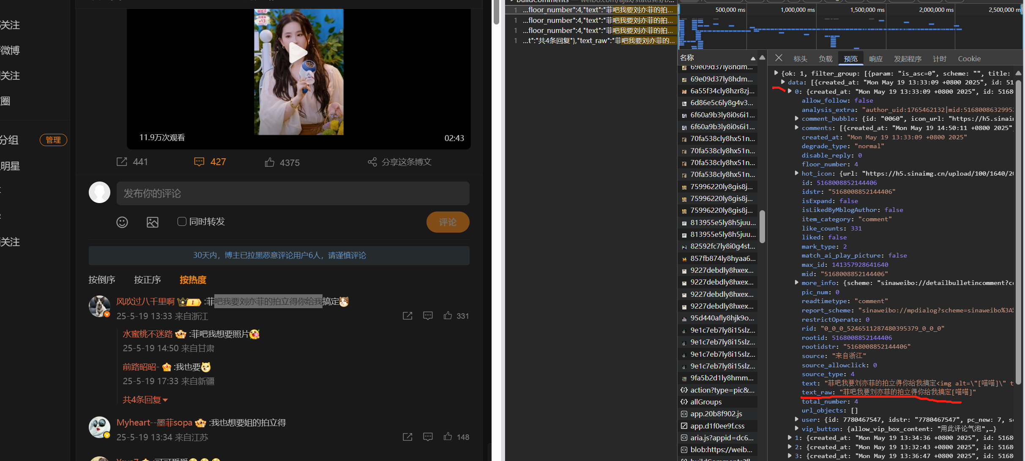Click the repost icon showing 441

pyautogui.click(x=122, y=162)
